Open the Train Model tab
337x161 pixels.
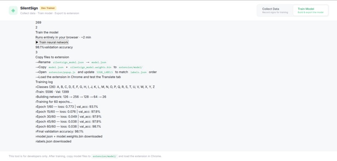pyautogui.click(x=310, y=10)
